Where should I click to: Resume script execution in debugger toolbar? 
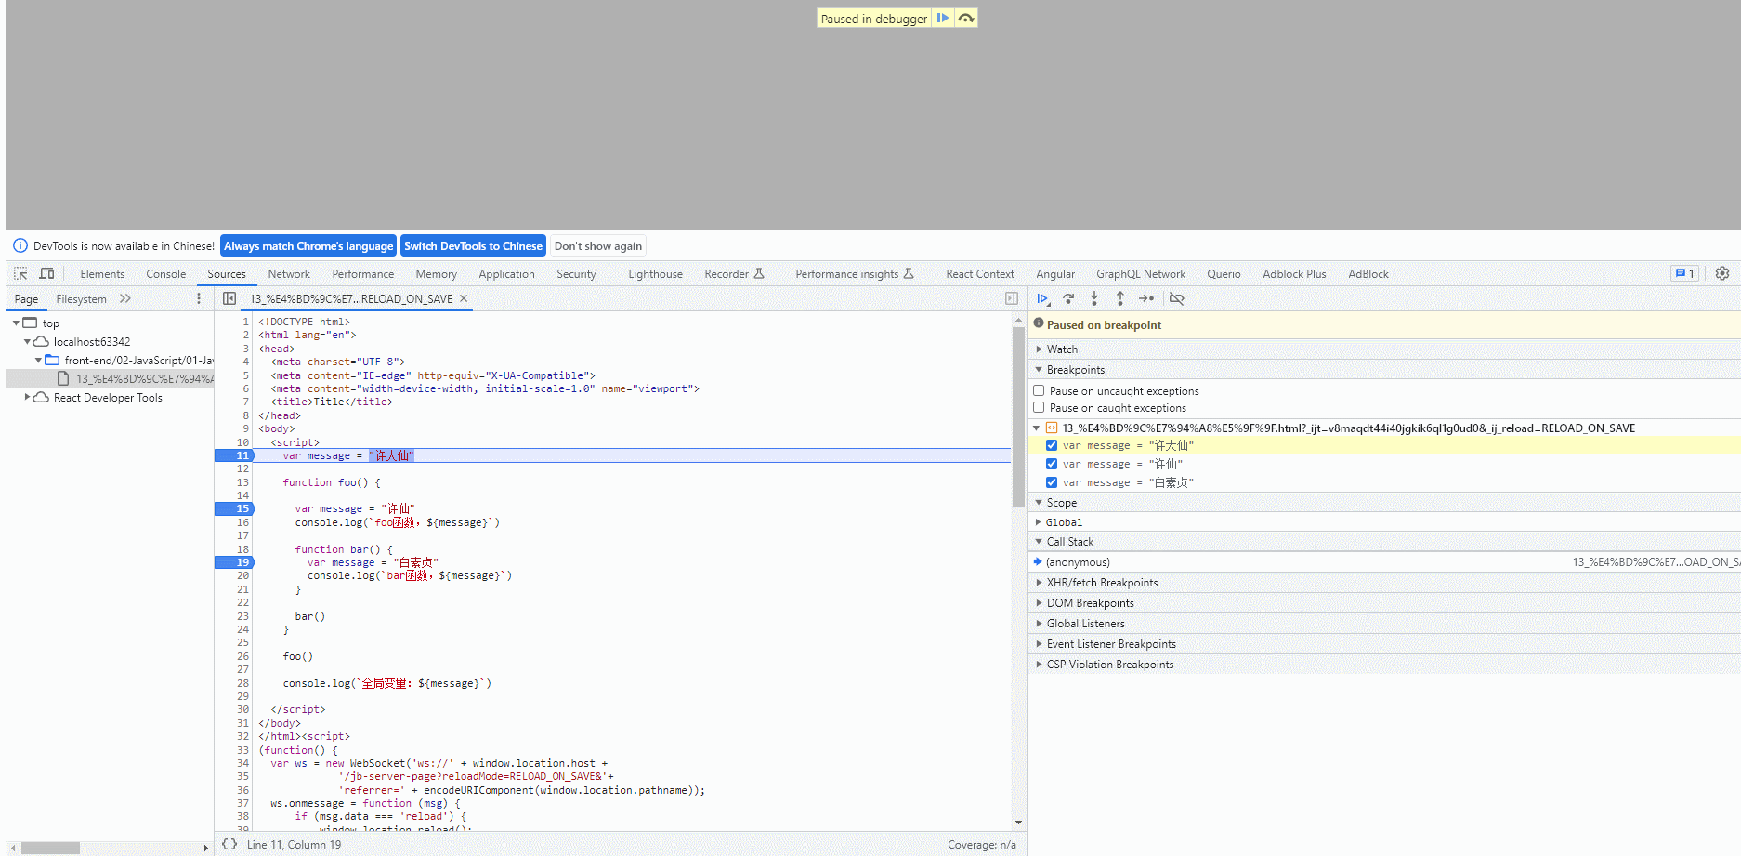click(x=1042, y=299)
